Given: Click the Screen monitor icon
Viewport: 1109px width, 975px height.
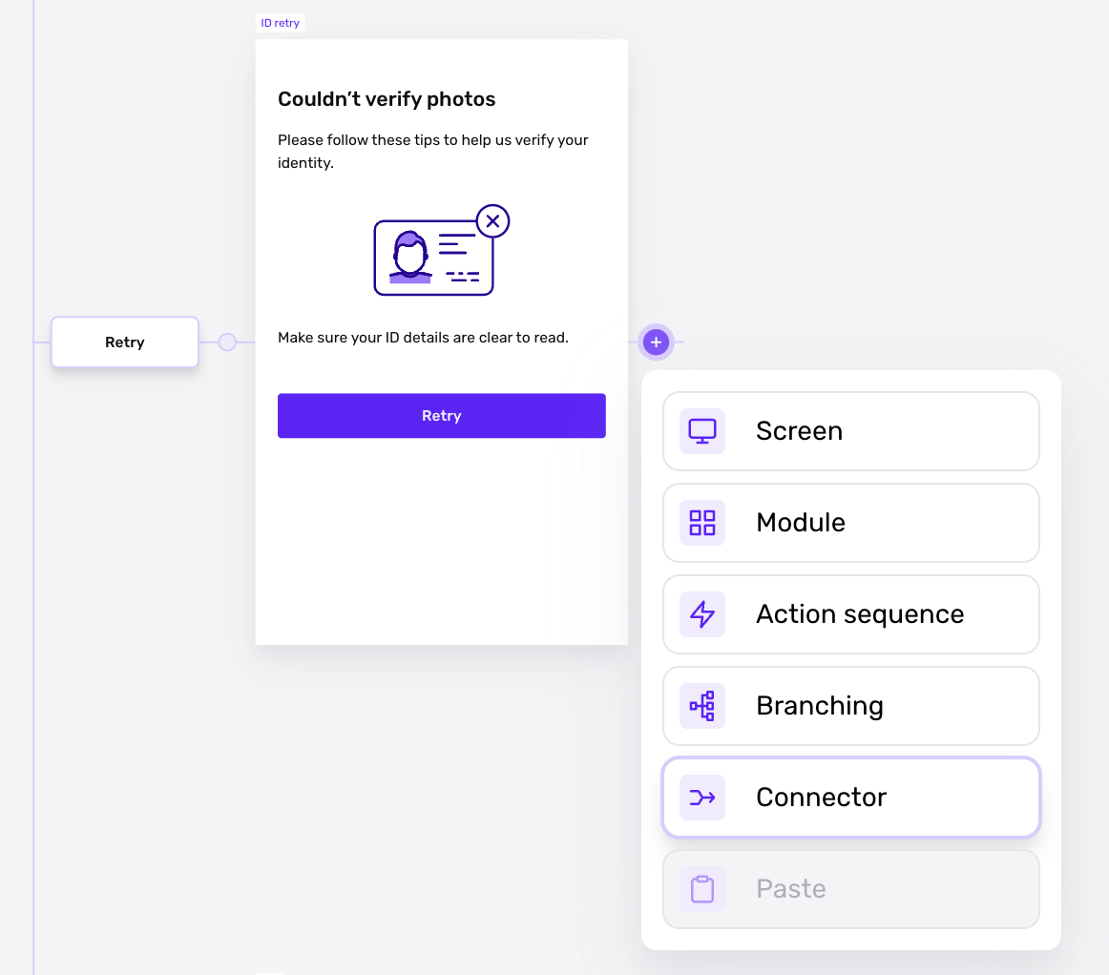Looking at the screenshot, I should (x=702, y=430).
